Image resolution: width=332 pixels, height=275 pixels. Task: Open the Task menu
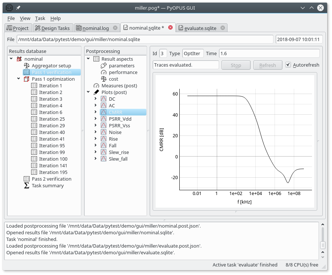pyautogui.click(x=40, y=18)
